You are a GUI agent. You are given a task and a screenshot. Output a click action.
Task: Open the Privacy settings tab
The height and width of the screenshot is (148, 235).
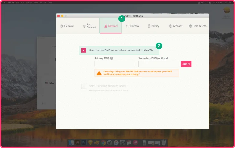pos(153,26)
